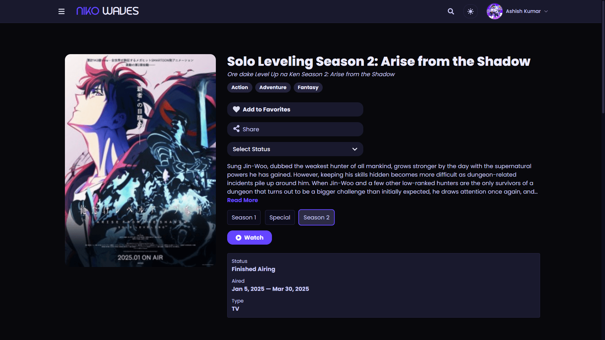The width and height of the screenshot is (605, 340).
Task: Go to the Niko Waves home logo
Action: pos(107,11)
